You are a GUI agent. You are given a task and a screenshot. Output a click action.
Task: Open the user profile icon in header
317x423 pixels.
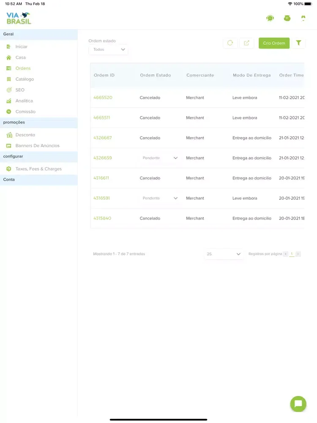point(303,18)
